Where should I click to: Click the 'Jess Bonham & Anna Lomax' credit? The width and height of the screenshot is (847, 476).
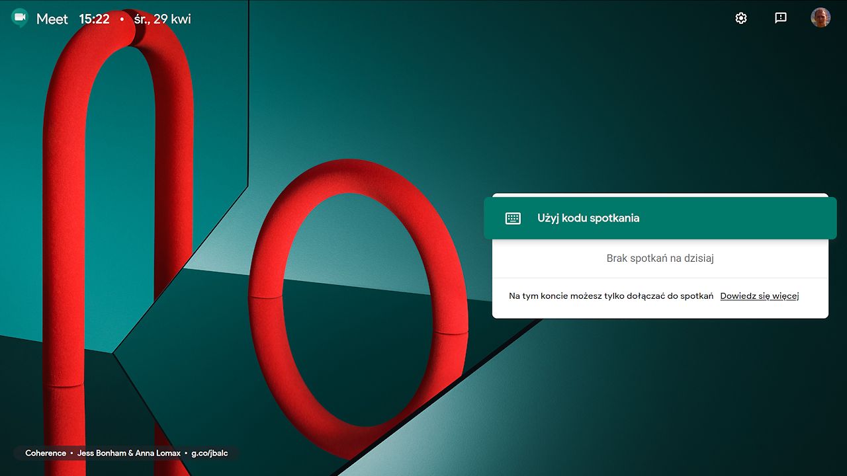[x=129, y=454]
